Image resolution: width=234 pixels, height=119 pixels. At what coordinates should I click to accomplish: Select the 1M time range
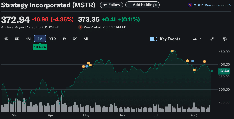click(x=28, y=39)
